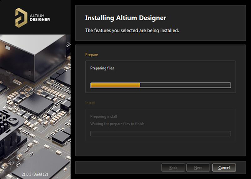Viewport: 251px width, 179px height.
Task: Click the Cancel button
Action: (224, 167)
